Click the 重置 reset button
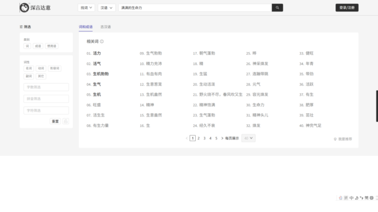This screenshot has width=378, height=212. pyautogui.click(x=55, y=121)
